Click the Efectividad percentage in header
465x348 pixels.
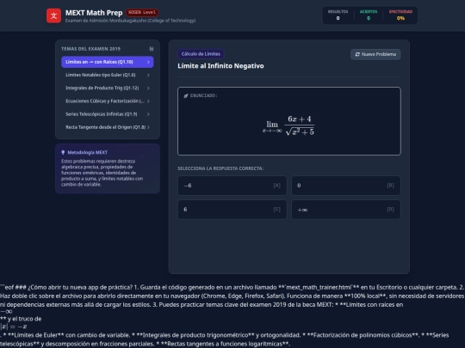point(400,15)
